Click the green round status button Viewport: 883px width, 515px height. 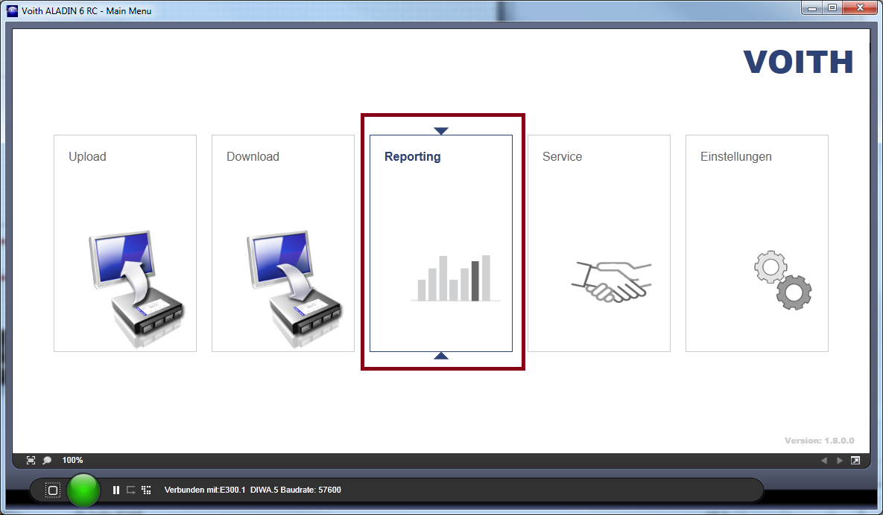point(83,490)
